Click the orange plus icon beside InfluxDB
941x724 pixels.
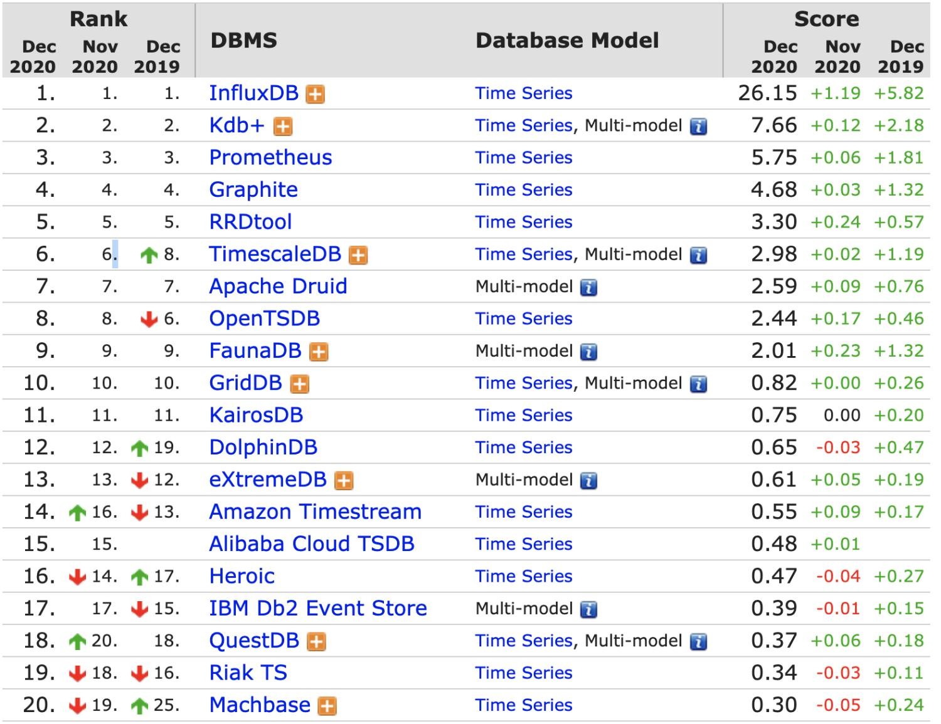click(315, 95)
